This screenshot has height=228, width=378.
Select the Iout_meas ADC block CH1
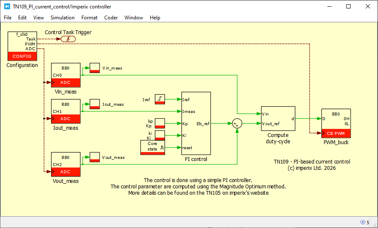pyautogui.click(x=66, y=112)
